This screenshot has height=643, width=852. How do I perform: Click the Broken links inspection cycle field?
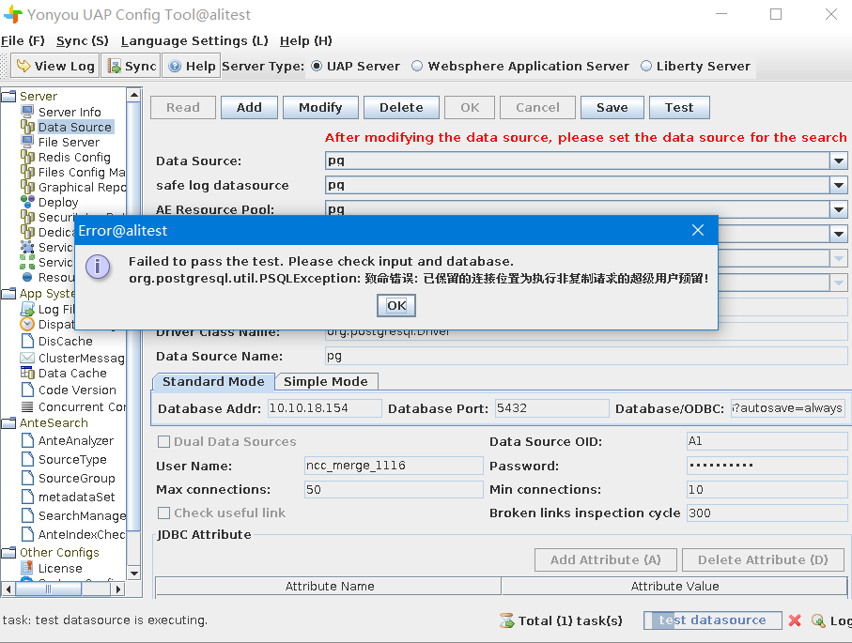tap(767, 513)
